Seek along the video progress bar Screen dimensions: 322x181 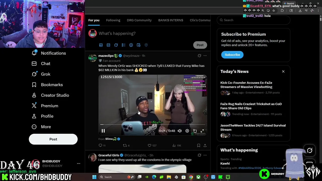(153, 124)
